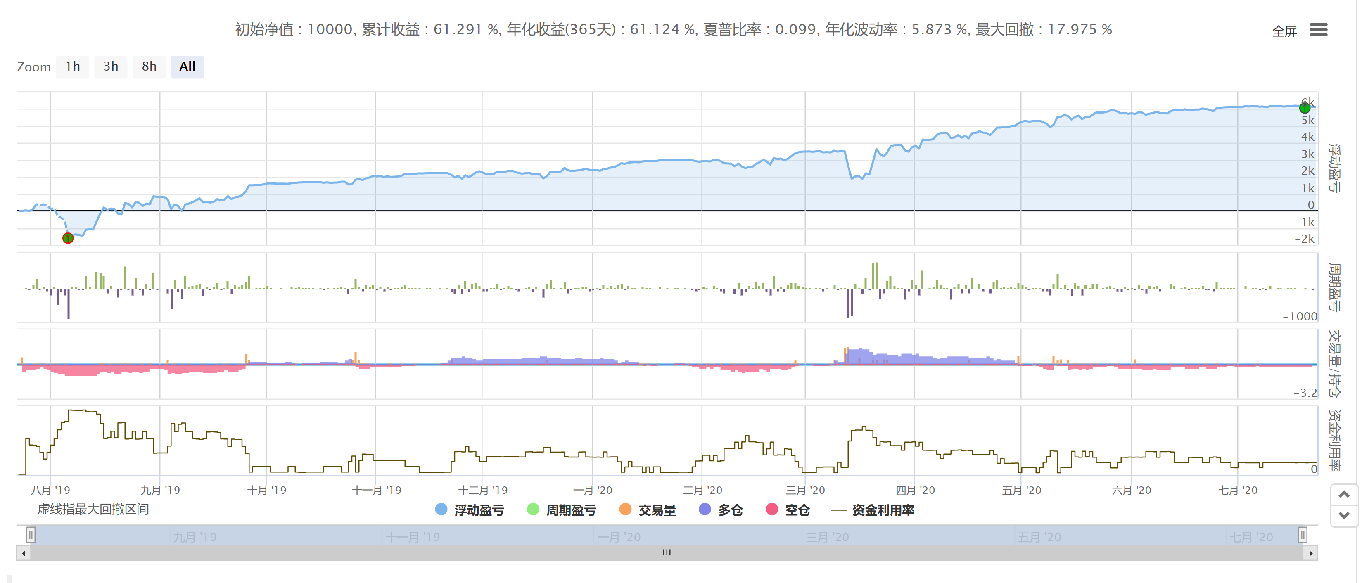This screenshot has width=1362, height=583.
Task: Open the chart hamburger context menu
Action: (x=1318, y=30)
